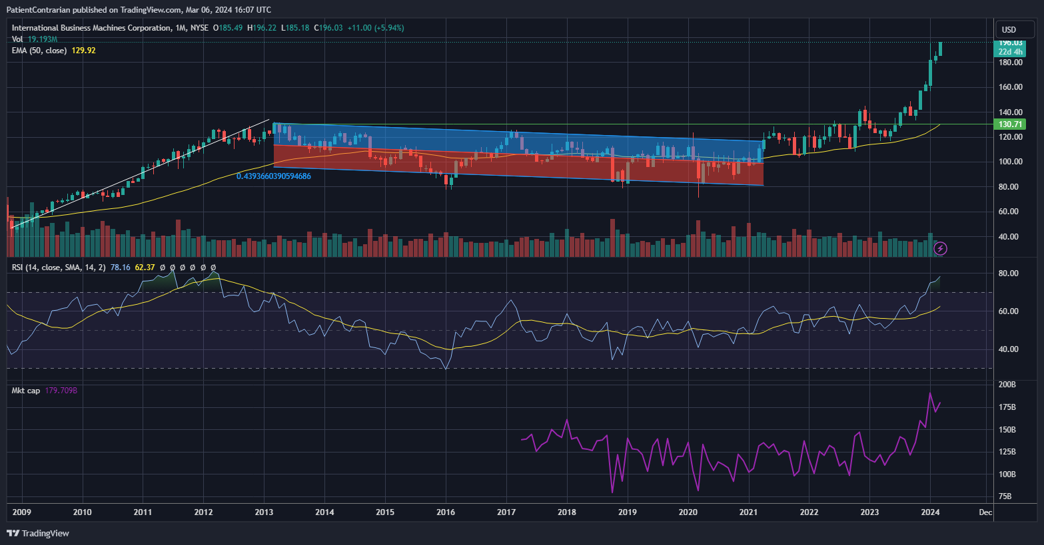Click the 2021 label on time axis
Image resolution: width=1044 pixels, height=545 pixels.
tap(749, 512)
